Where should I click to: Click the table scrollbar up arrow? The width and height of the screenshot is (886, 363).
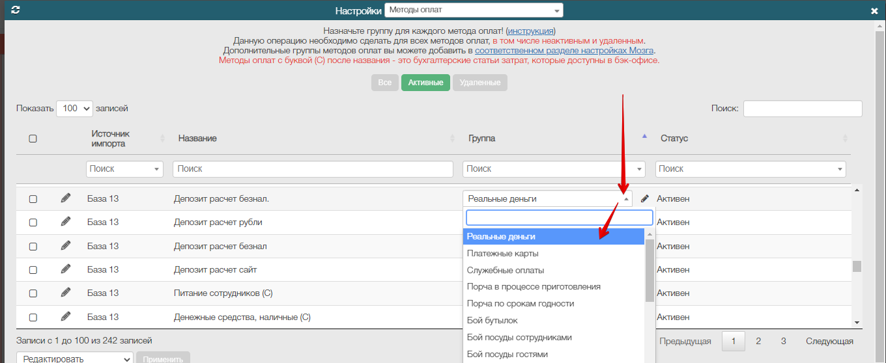[x=857, y=189]
